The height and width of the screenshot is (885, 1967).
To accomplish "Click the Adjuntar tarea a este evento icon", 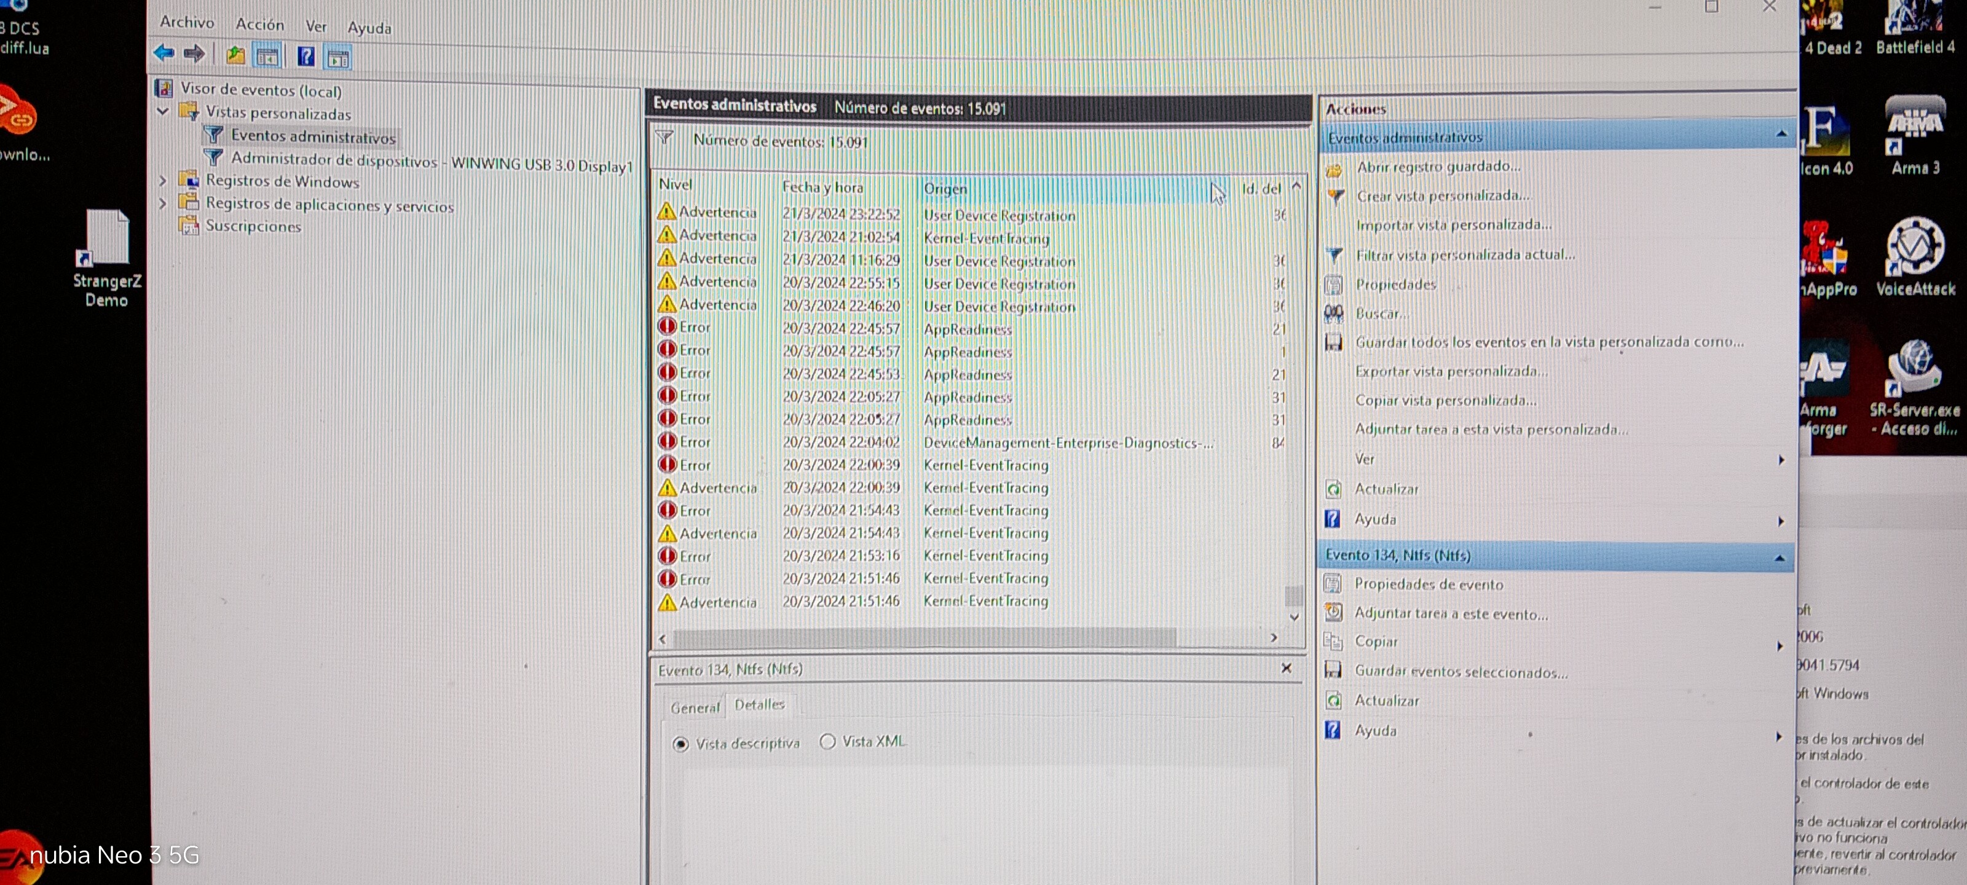I will pyautogui.click(x=1333, y=612).
